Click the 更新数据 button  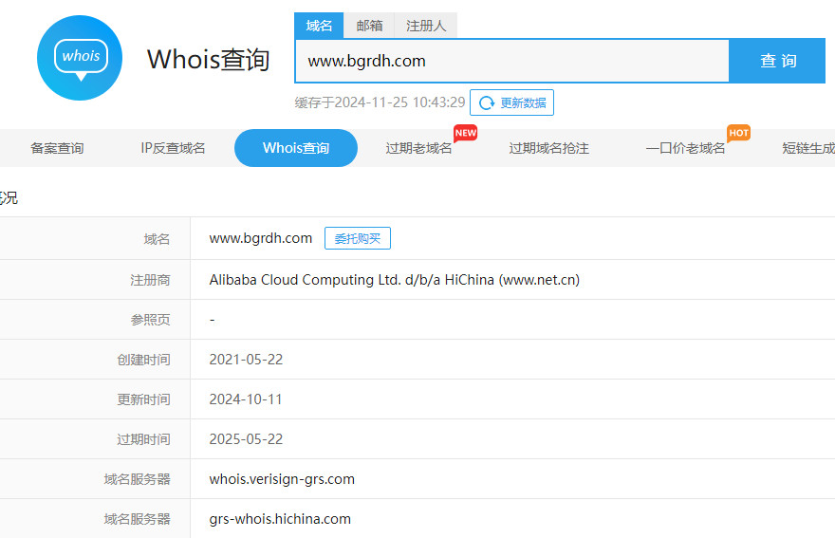click(511, 102)
